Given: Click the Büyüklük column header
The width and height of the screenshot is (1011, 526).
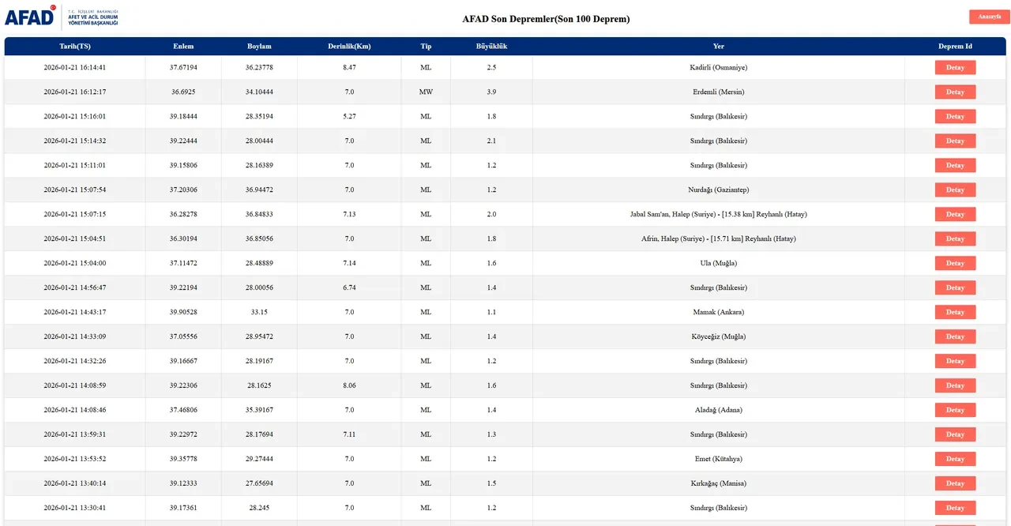Looking at the screenshot, I should [491, 47].
